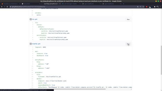View raw traefik.yml file

tap(128, 44)
